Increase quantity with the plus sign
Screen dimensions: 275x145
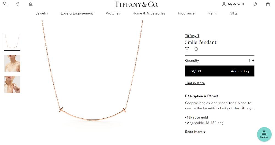click(253, 61)
